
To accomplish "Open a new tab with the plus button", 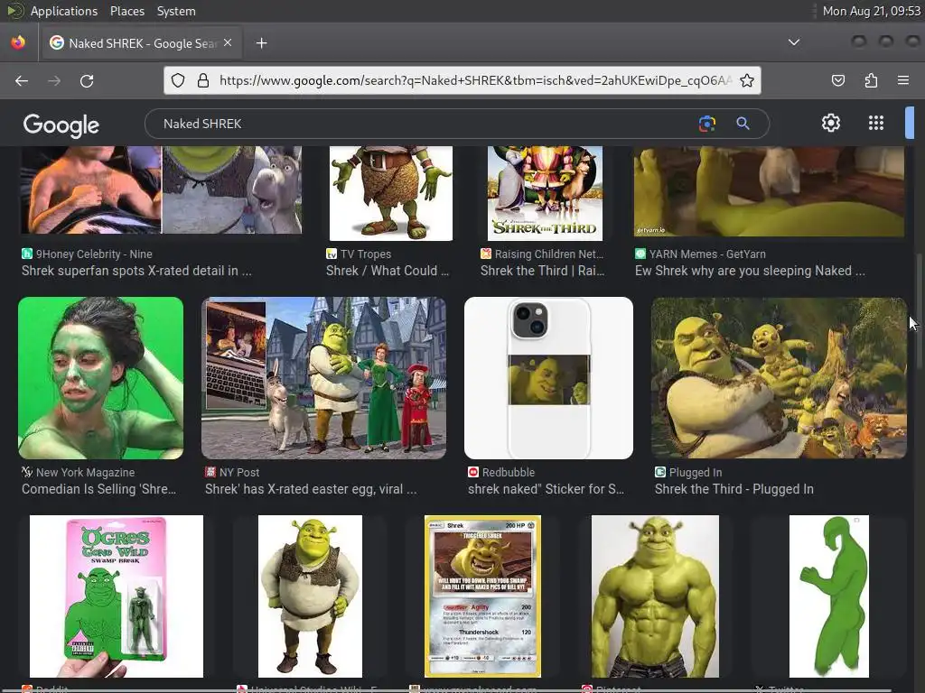I will (x=261, y=43).
